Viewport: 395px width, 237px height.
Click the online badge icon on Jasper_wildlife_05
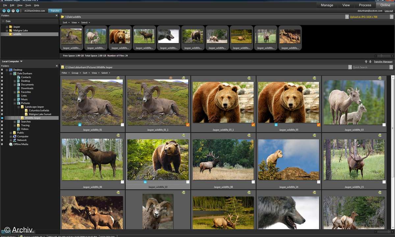(x=276, y=124)
